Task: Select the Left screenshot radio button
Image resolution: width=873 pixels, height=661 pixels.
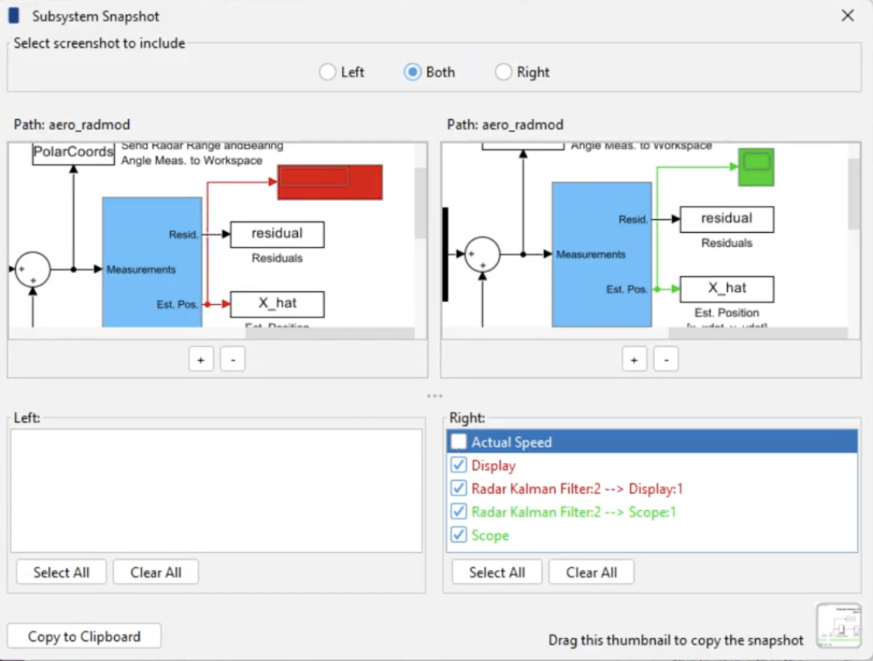Action: (327, 71)
